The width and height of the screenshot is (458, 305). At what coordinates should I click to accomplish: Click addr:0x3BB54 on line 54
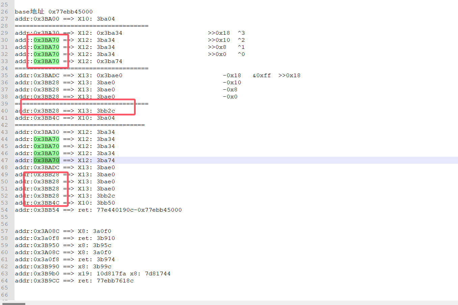[x=37, y=210]
